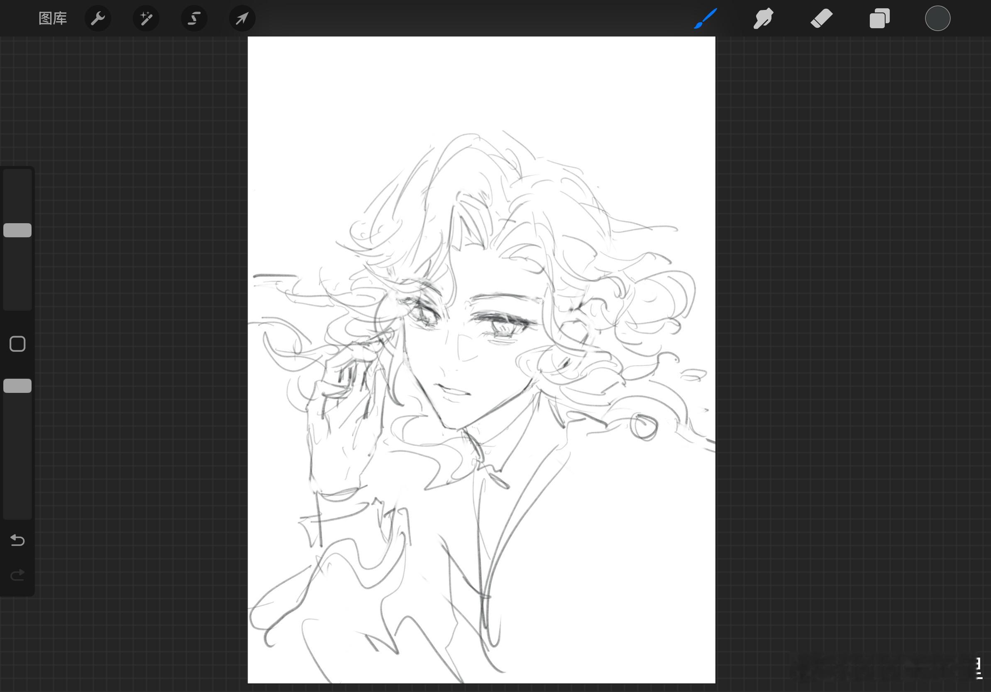This screenshot has width=991, height=692.
Task: Click the brush size slider handle
Action: 17,230
